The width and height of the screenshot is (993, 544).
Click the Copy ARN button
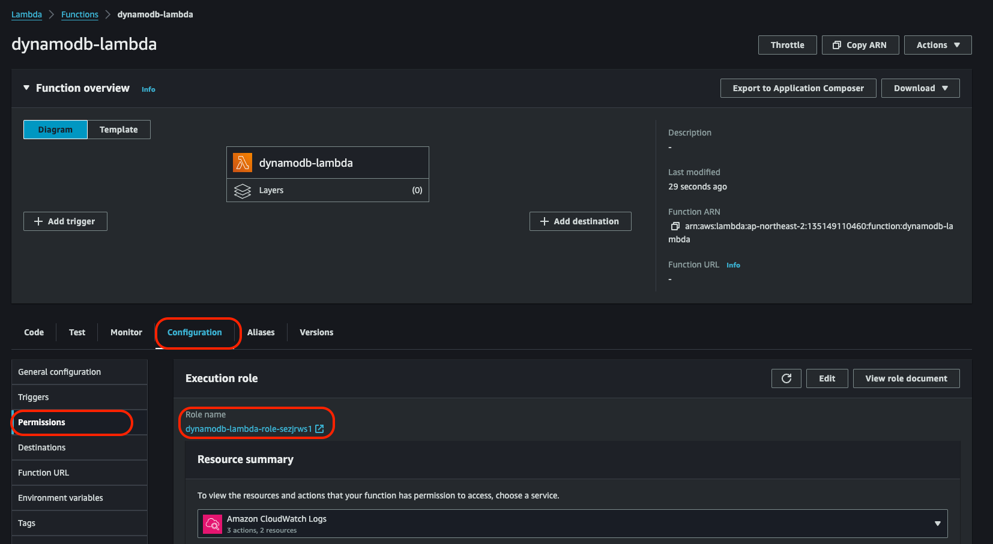coord(860,45)
